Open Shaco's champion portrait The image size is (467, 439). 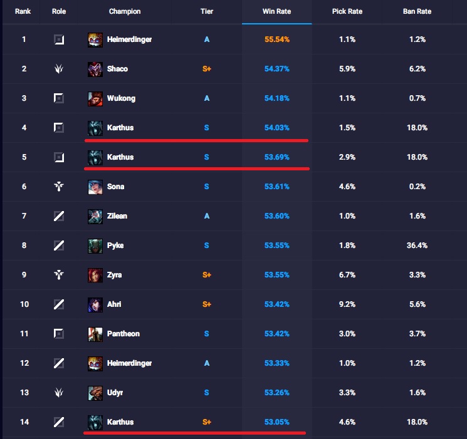95,69
